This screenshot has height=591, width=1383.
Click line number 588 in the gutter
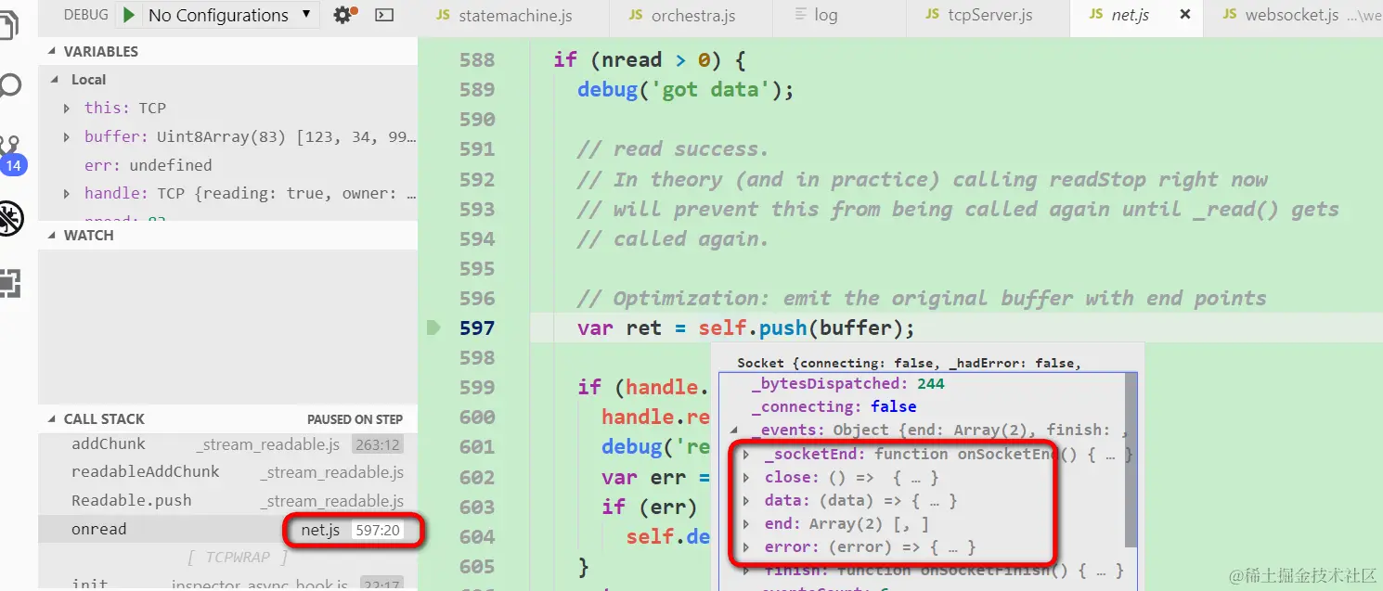coord(477,60)
